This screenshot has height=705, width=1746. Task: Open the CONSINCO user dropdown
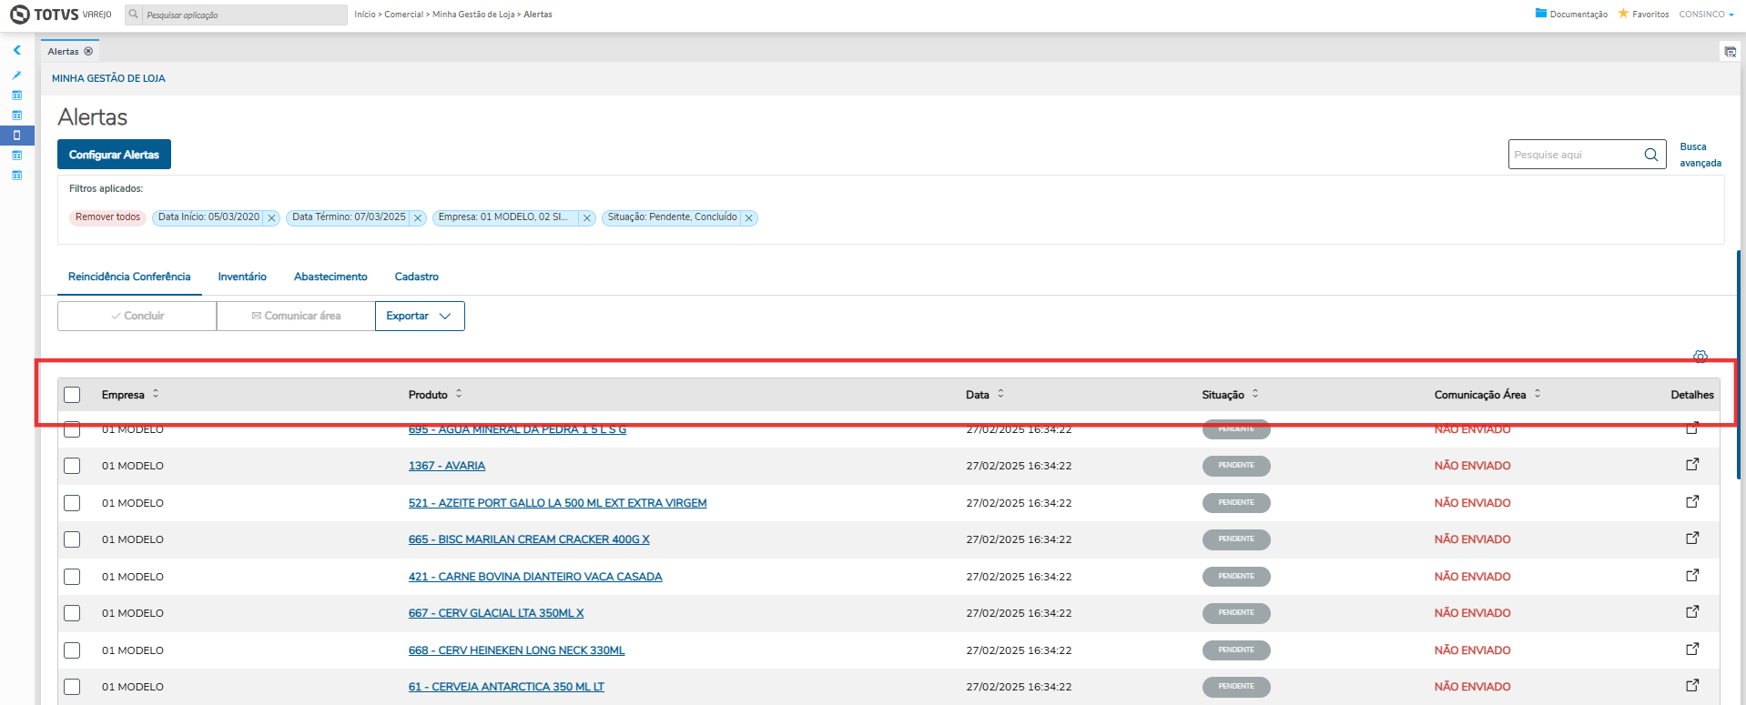point(1706,15)
